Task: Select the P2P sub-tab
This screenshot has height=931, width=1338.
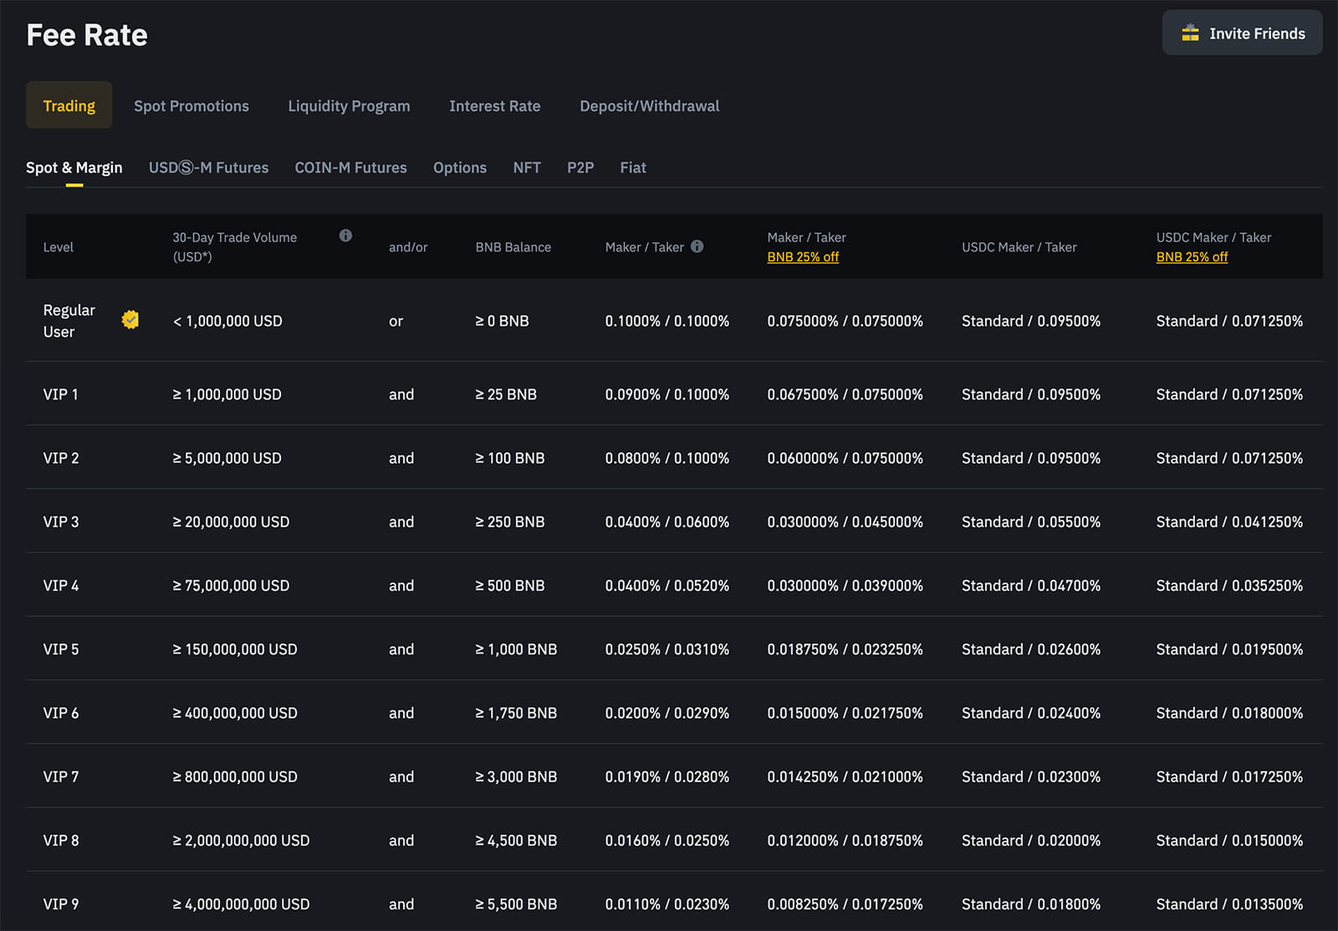Action: point(580,168)
